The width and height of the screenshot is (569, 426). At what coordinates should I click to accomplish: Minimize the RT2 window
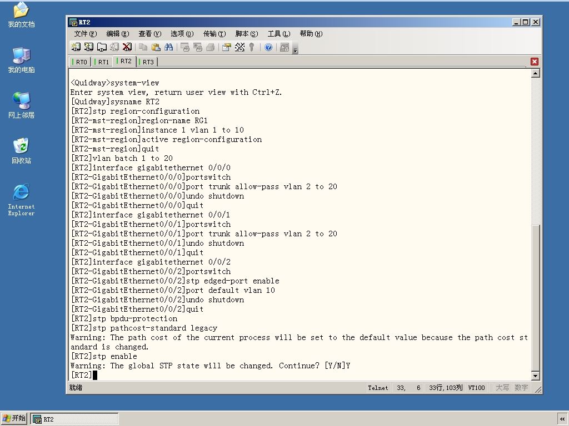[x=516, y=22]
